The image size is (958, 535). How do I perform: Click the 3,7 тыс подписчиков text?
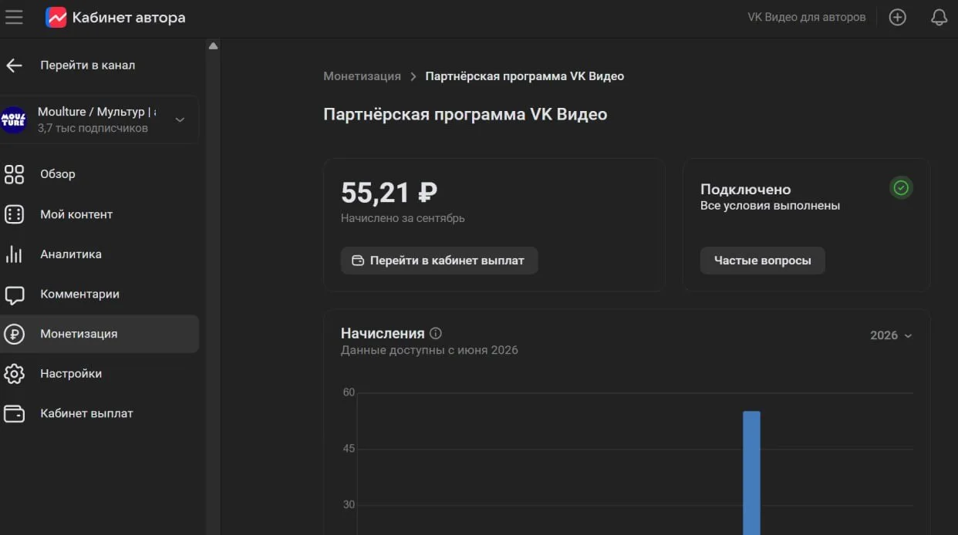pos(93,128)
